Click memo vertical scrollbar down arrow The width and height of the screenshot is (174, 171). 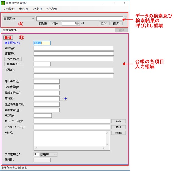pos(107,144)
